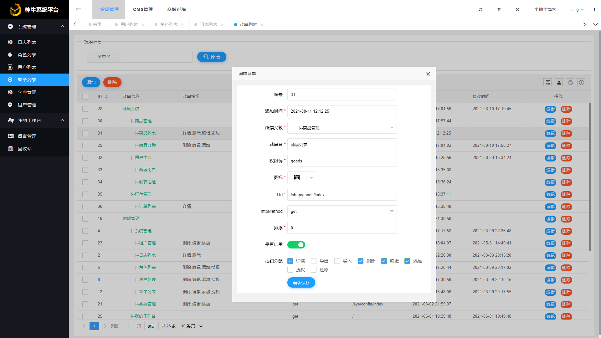The height and width of the screenshot is (338, 601).
Task: Enter fullscreen using the expand icon
Action: coord(517,10)
